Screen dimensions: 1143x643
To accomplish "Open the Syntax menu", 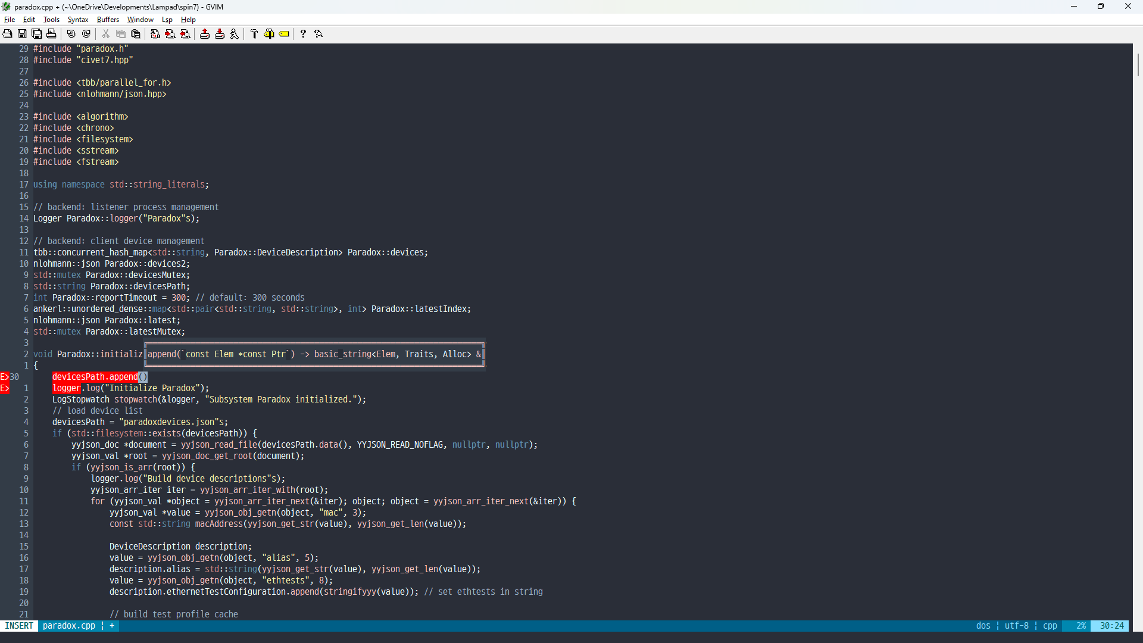I will 77,20.
